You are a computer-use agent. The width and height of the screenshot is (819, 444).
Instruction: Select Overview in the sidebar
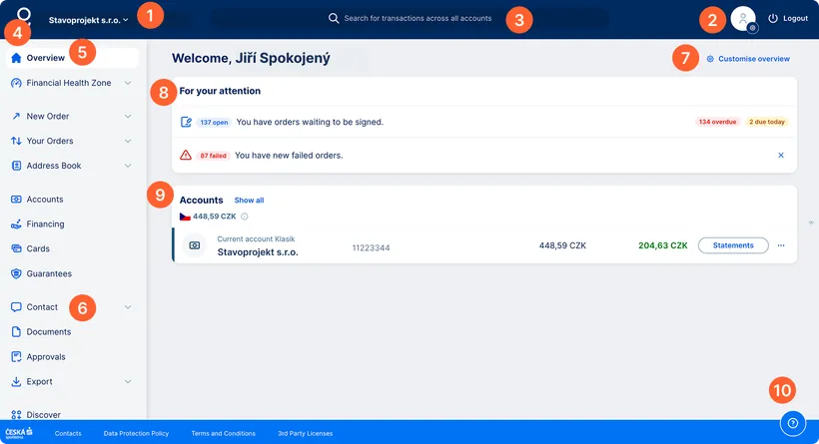pyautogui.click(x=72, y=58)
